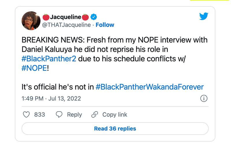The width and height of the screenshot is (231, 145).
Task: Open the tweet info circle icon
Action: [x=204, y=99]
